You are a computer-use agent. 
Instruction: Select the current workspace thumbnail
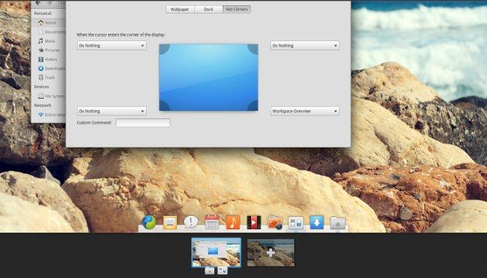tap(217, 253)
